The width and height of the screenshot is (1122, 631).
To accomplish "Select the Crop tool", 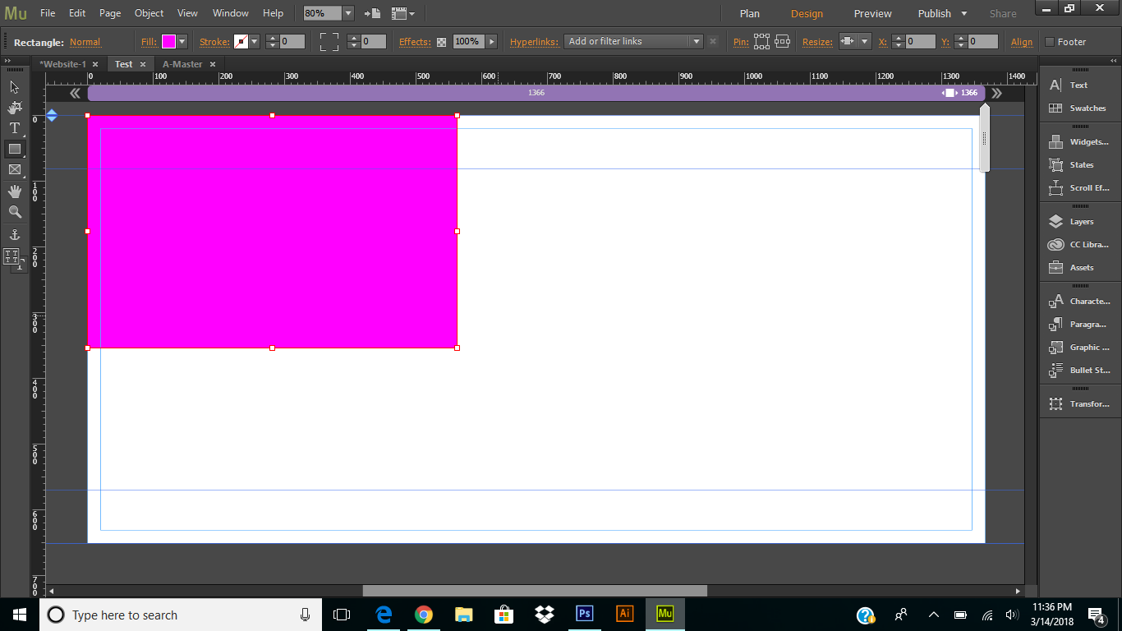I will pyautogui.click(x=14, y=108).
